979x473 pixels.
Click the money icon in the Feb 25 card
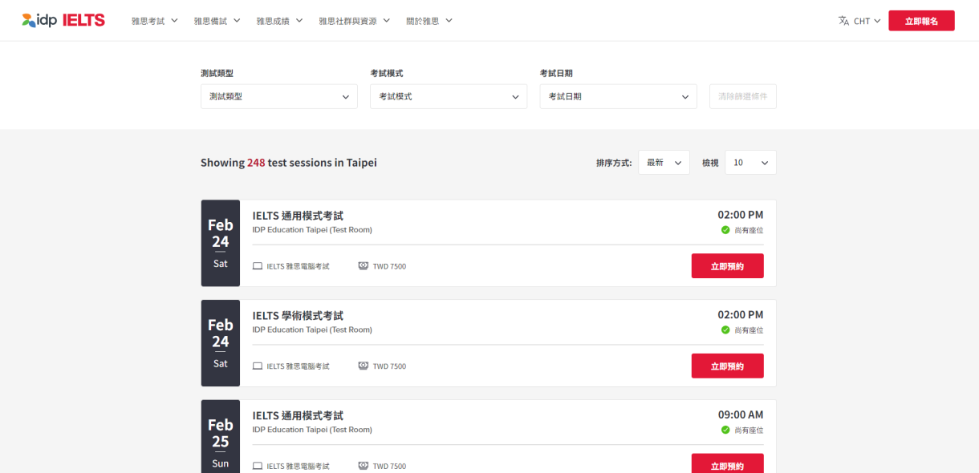pyautogui.click(x=364, y=466)
